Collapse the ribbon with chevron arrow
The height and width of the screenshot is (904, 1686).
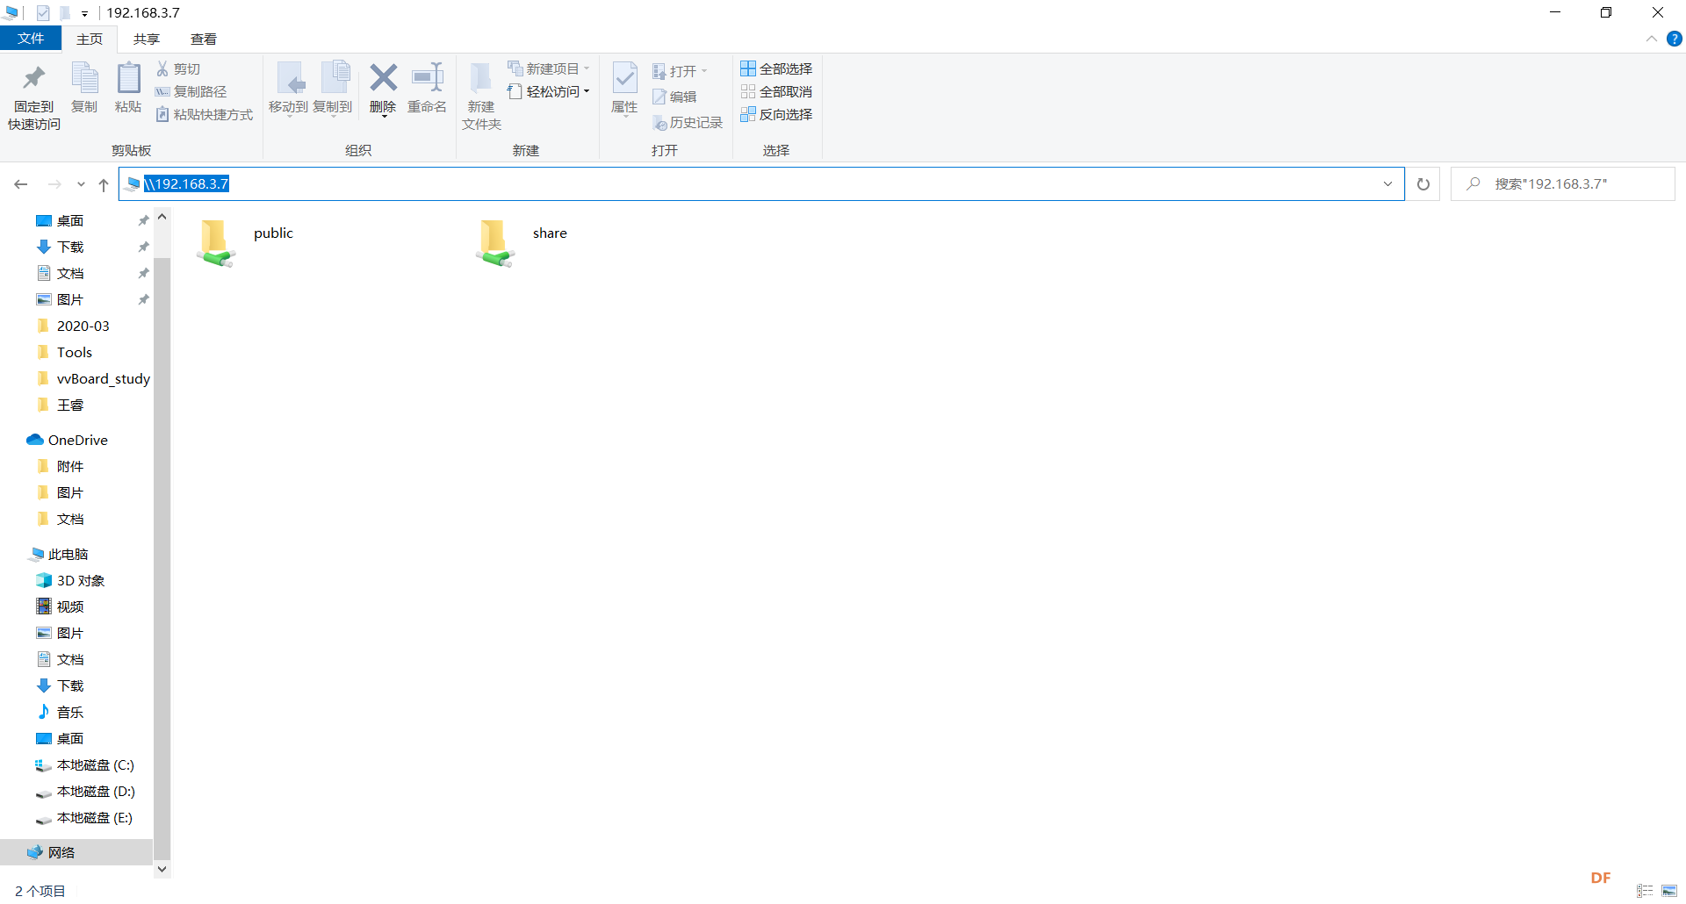1652,39
